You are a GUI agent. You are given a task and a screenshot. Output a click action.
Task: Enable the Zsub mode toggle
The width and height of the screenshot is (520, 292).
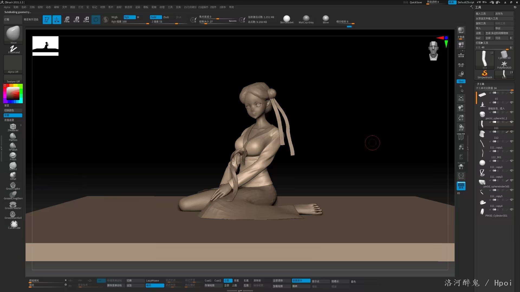(166, 17)
